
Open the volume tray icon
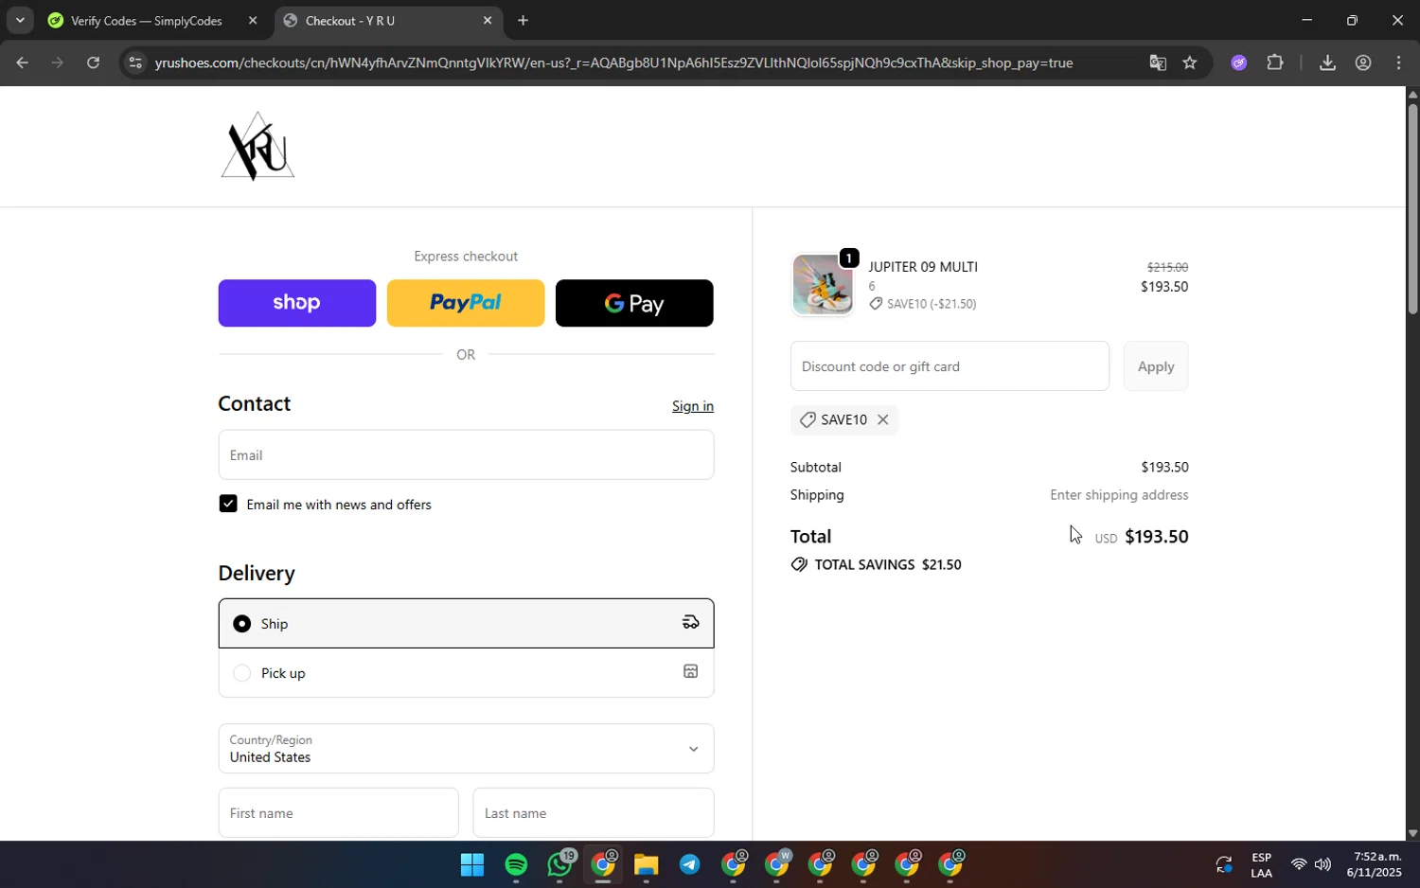1322,864
